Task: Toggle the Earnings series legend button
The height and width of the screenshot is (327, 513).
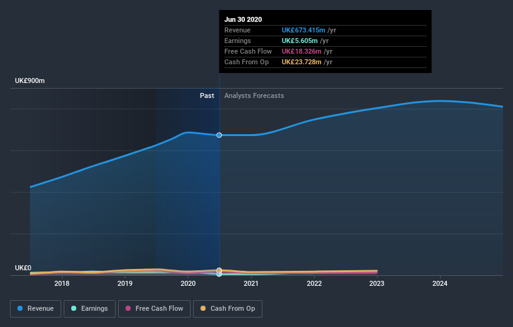Action: [89, 309]
